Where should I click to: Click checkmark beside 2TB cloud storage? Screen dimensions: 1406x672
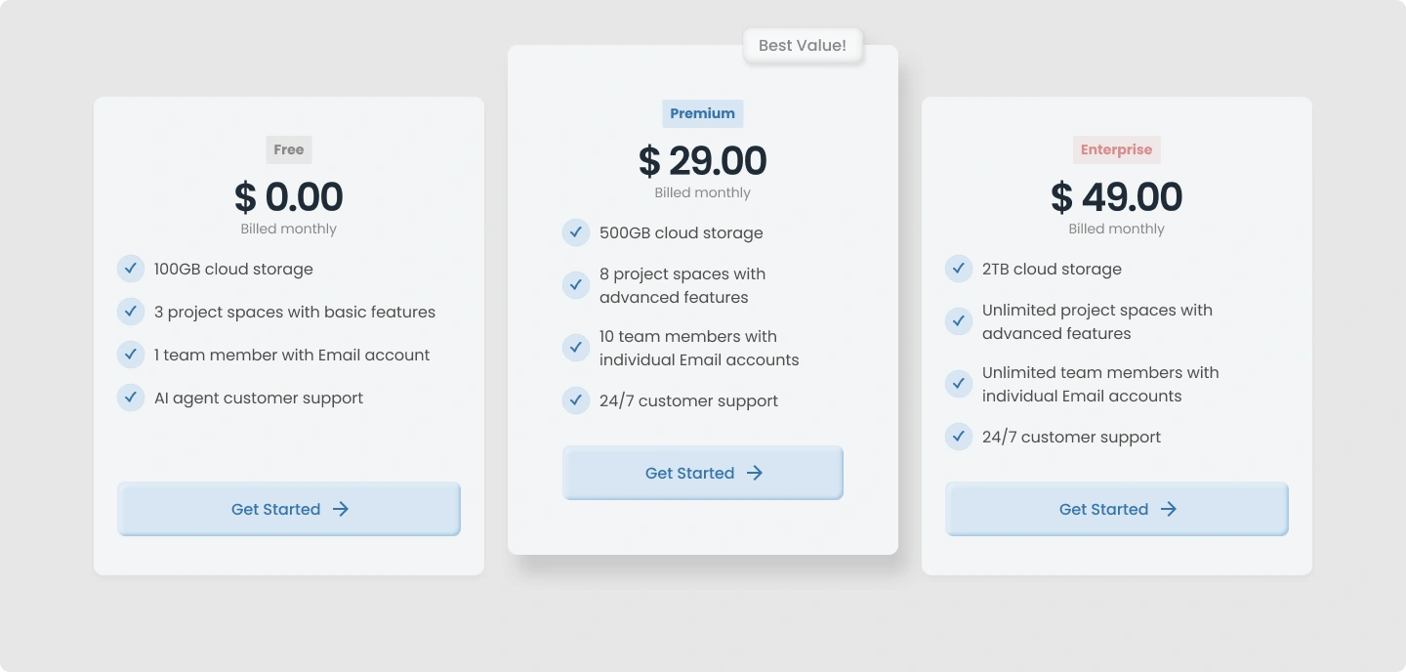click(959, 269)
